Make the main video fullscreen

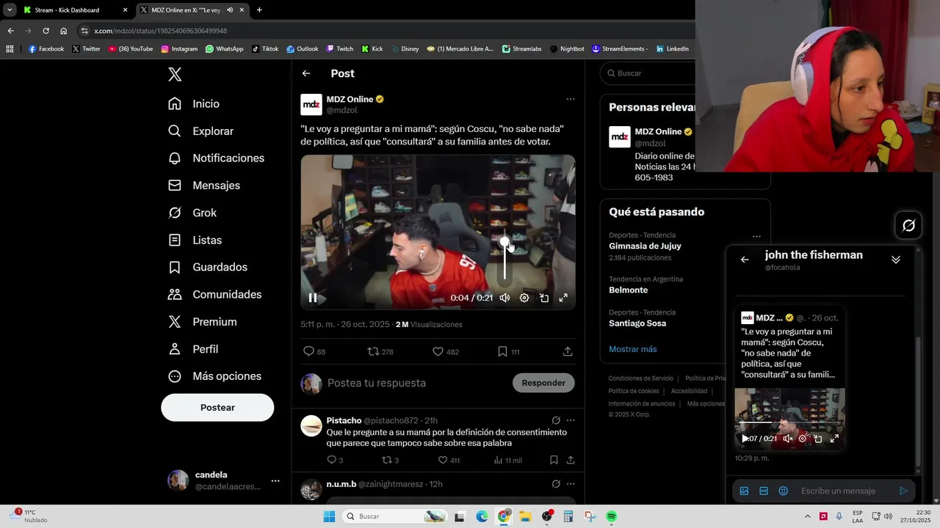(x=563, y=298)
